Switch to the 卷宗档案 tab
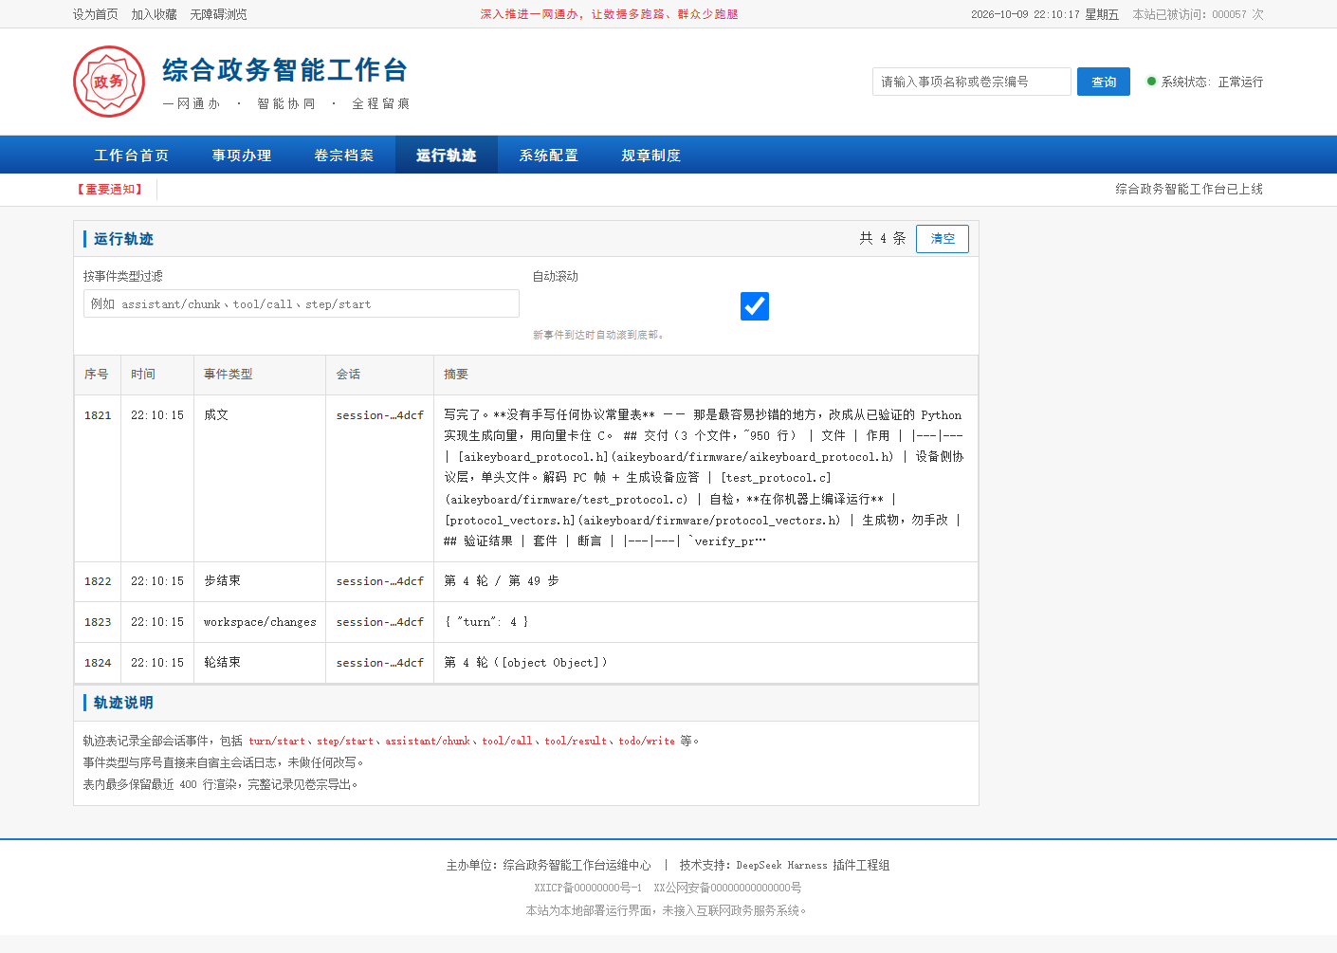The image size is (1337, 953). pyautogui.click(x=344, y=156)
